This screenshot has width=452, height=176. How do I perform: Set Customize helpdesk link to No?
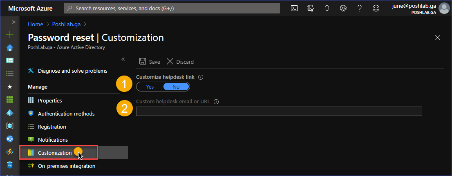[x=176, y=87]
